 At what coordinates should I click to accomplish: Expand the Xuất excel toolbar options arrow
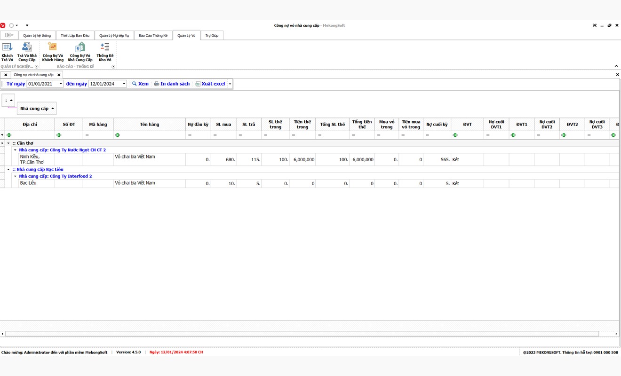coord(230,84)
